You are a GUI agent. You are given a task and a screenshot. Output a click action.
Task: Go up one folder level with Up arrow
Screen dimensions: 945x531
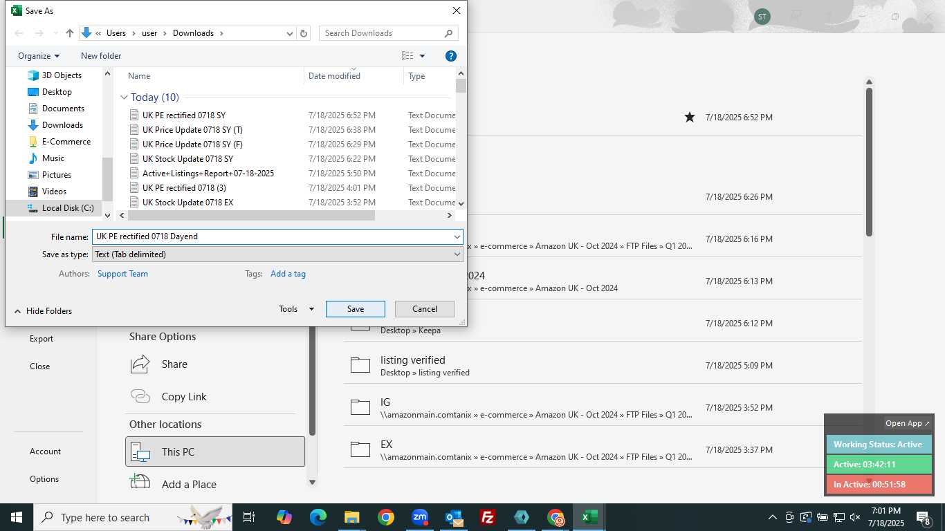(x=70, y=33)
